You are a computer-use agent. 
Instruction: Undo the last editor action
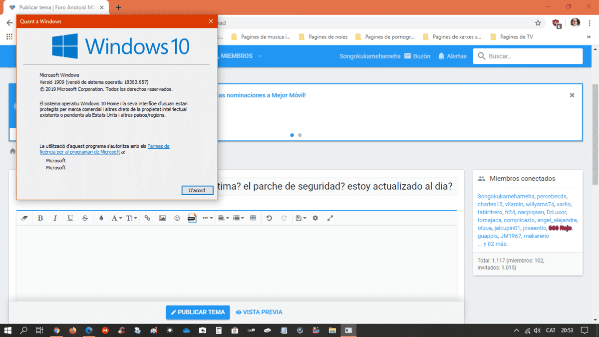pyautogui.click(x=269, y=218)
